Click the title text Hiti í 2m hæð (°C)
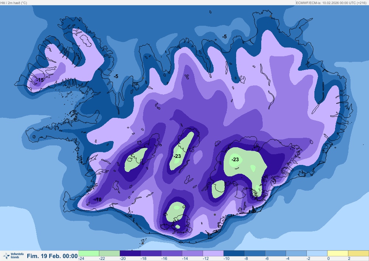The width and height of the screenshot is (369, 261). coord(14,3)
